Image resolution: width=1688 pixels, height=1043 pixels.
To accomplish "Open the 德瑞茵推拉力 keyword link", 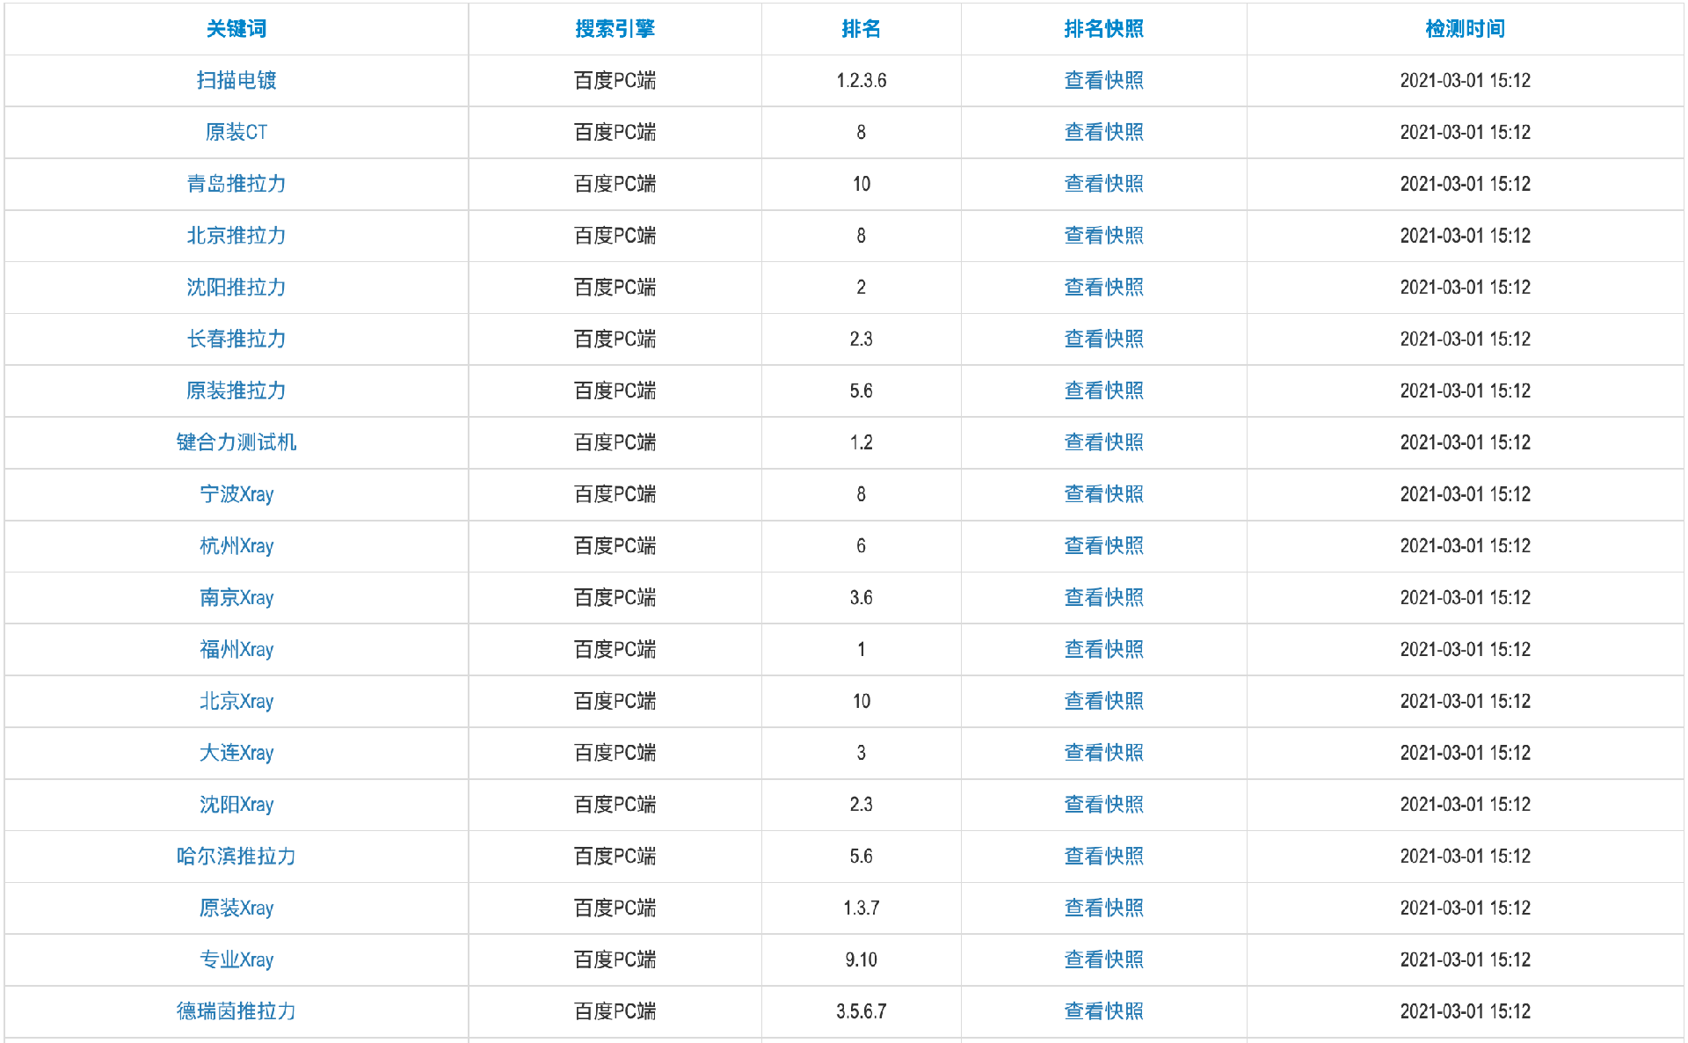I will coord(236,1011).
